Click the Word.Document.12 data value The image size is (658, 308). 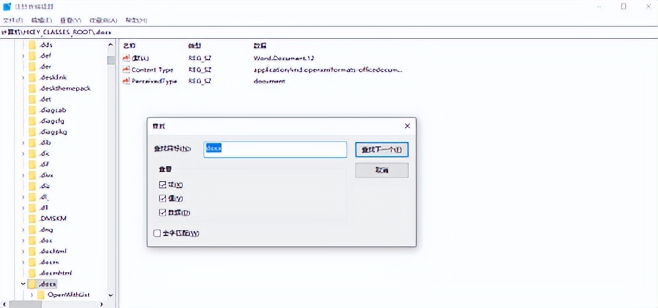click(x=284, y=58)
